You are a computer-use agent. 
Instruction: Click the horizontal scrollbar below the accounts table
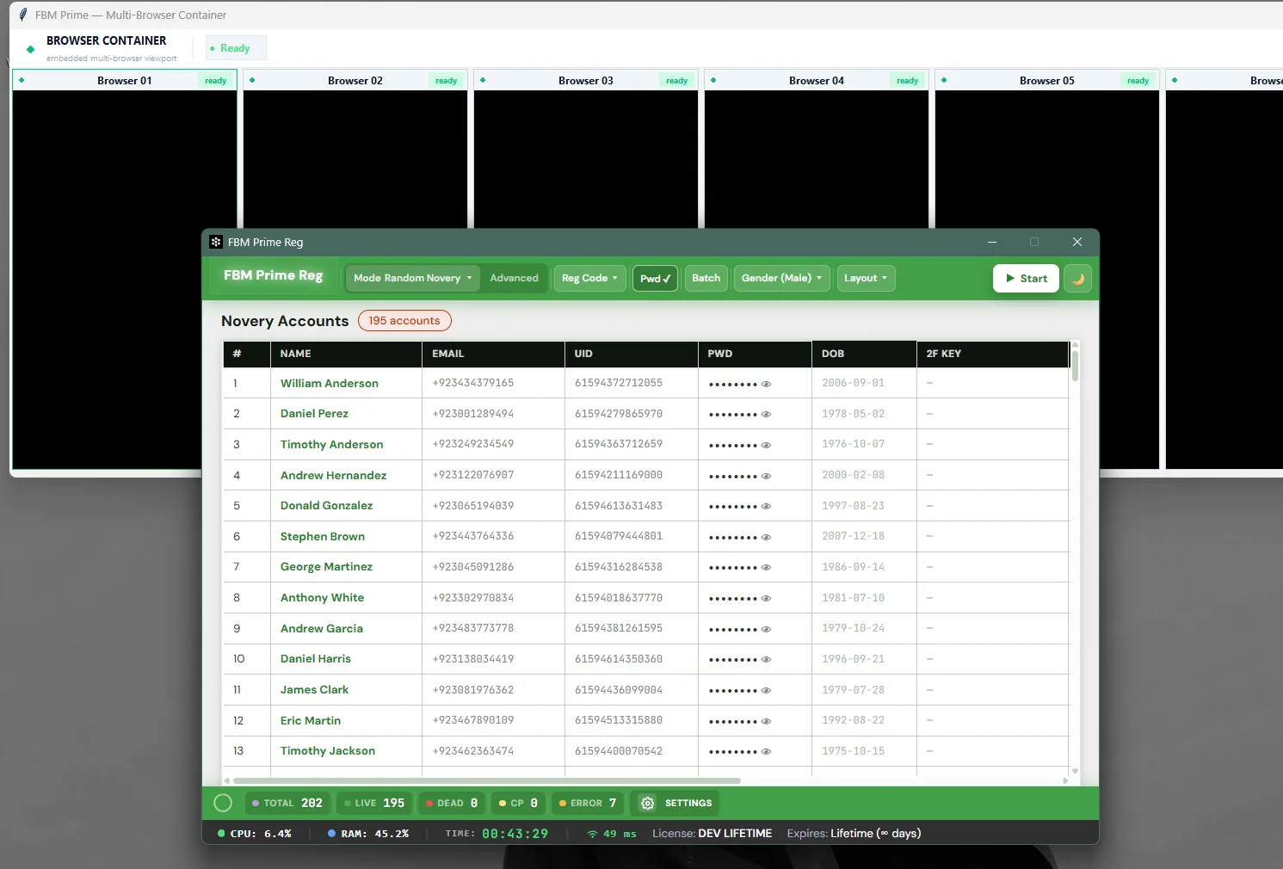tap(486, 781)
